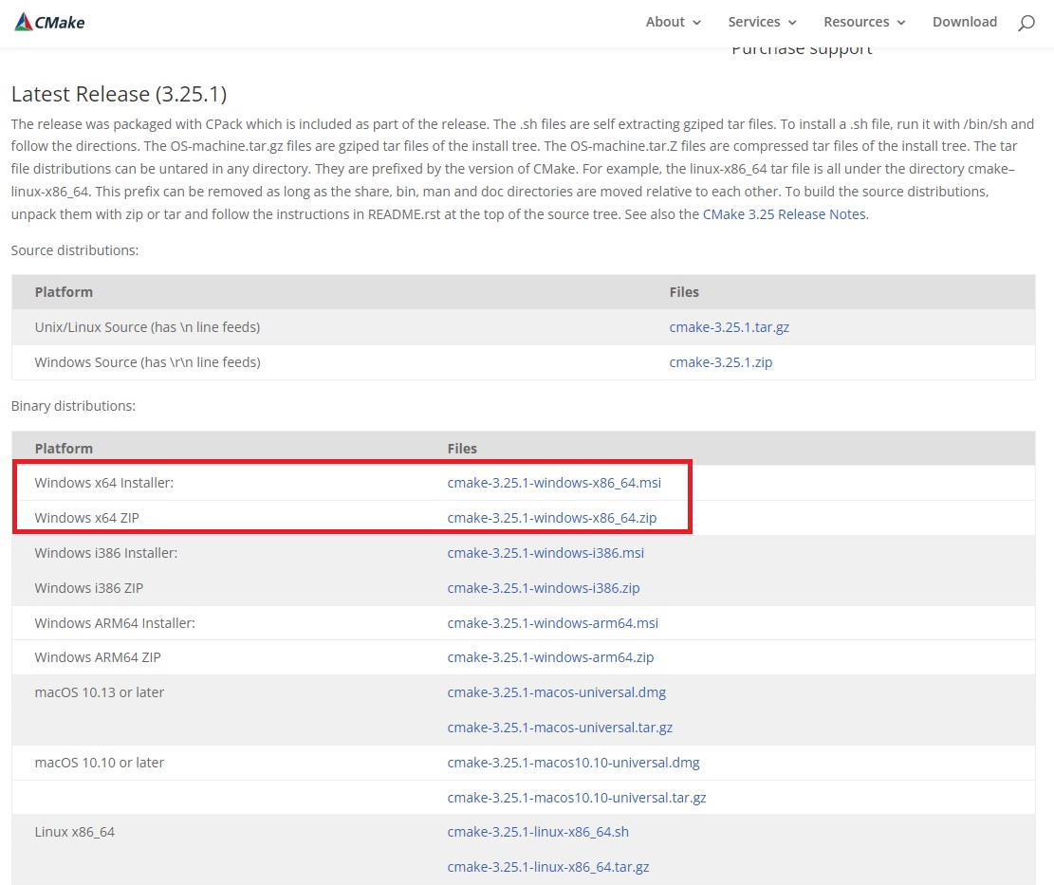The width and height of the screenshot is (1054, 885).
Task: Download cmake-3.25.1.tar.gz source
Action: 729,327
